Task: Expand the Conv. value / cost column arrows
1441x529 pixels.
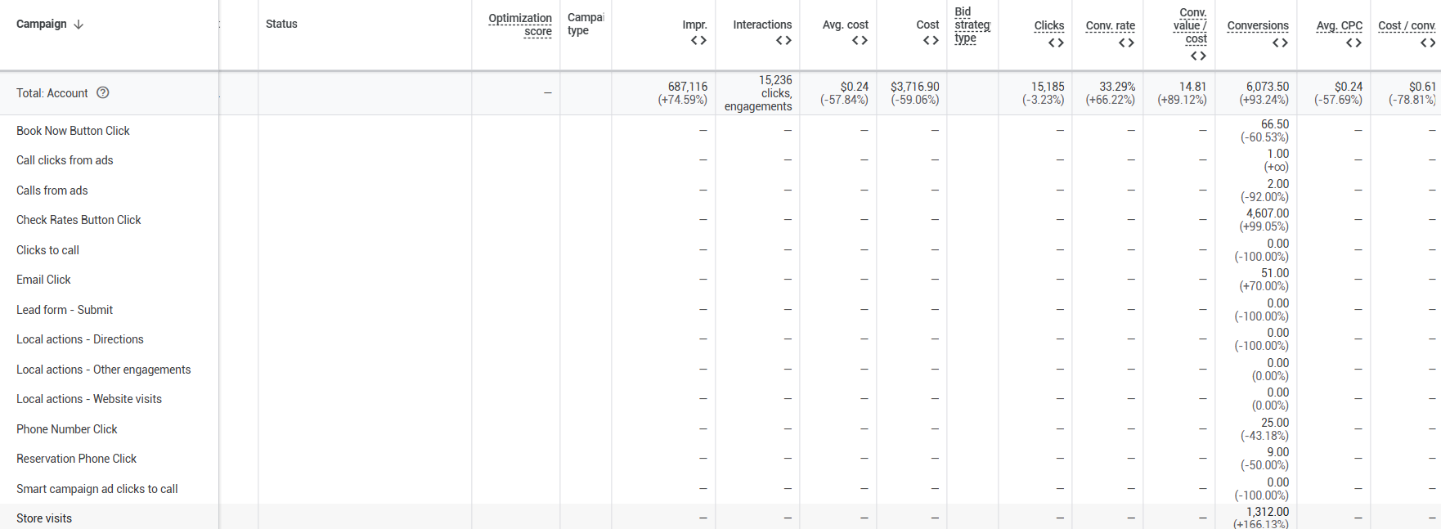Action: (x=1198, y=56)
